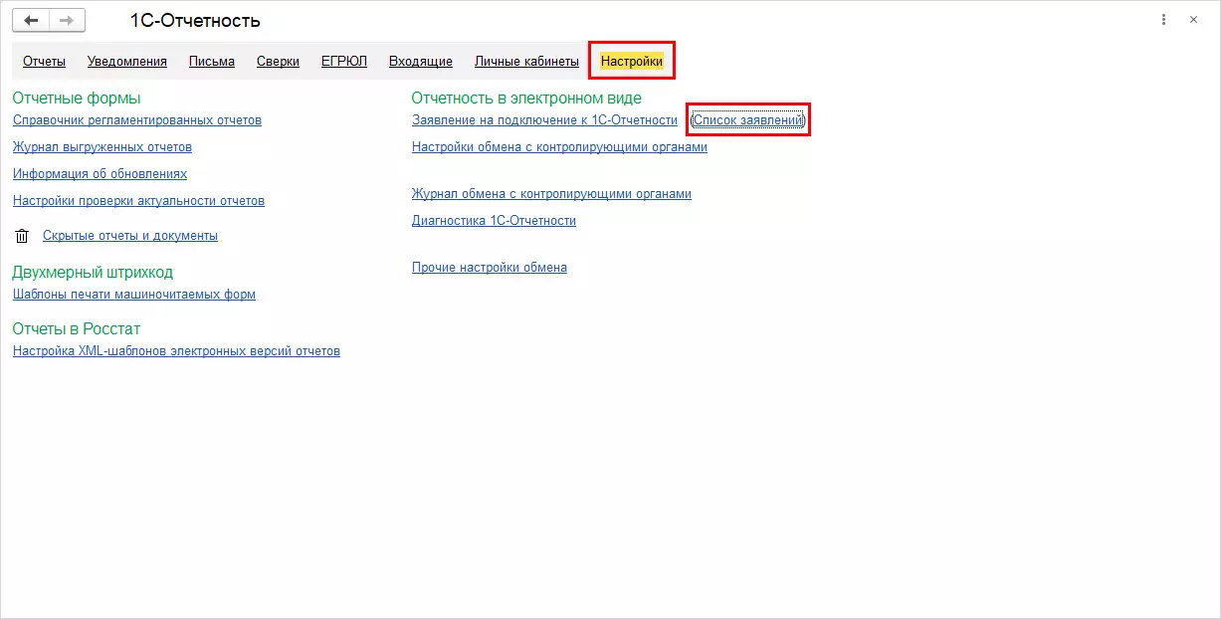Open Шаблоны печати машиночитаемых форм
This screenshot has height=619, width=1221.
134,295
